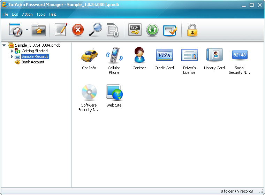The image size is (265, 195).
Task: Close the ImVajra Password Manager window
Action: click(x=260, y=5)
